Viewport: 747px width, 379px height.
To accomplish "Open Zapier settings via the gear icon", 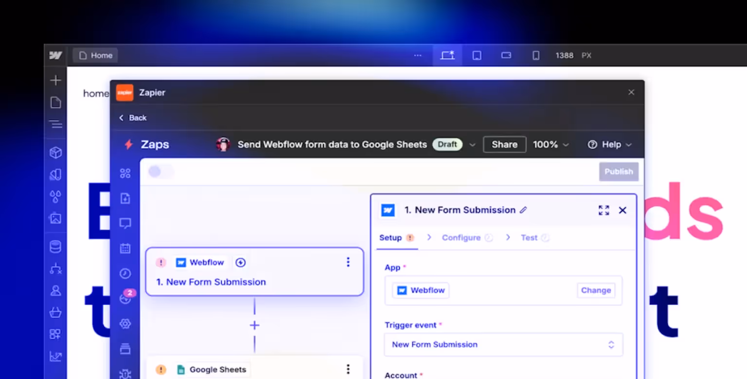I will pos(125,323).
